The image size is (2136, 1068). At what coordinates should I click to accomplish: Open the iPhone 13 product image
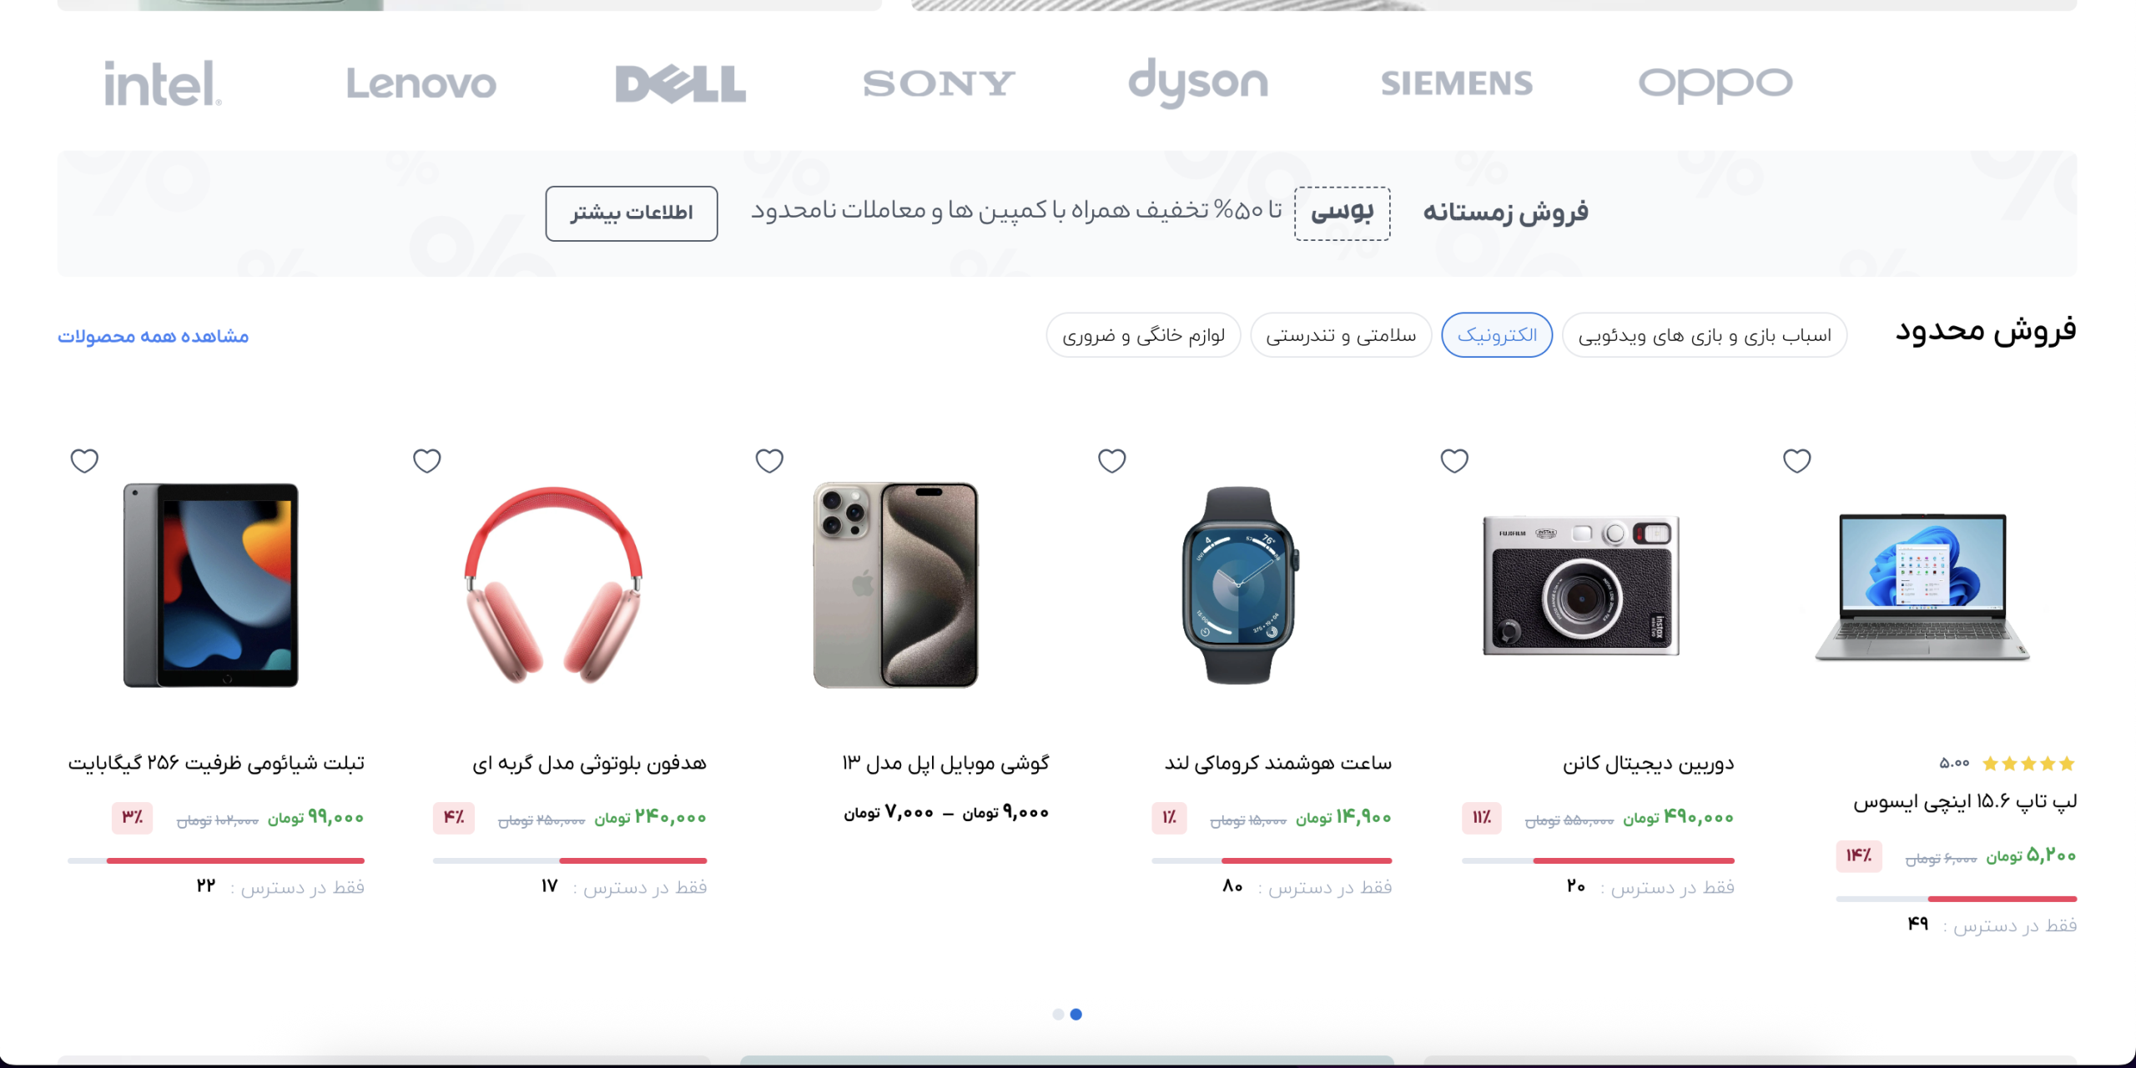point(896,584)
